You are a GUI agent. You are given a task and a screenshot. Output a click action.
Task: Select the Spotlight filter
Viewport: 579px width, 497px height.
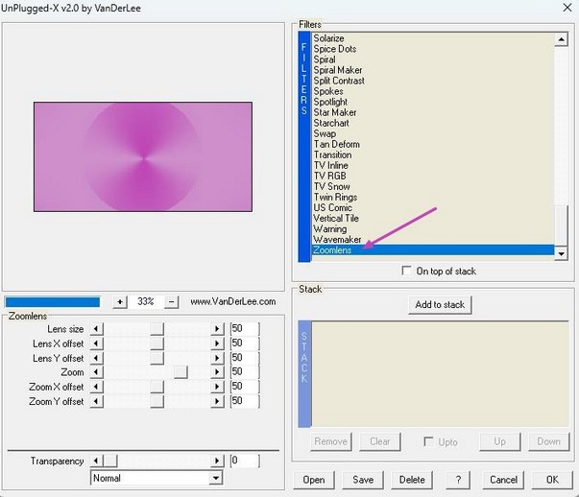coord(330,102)
